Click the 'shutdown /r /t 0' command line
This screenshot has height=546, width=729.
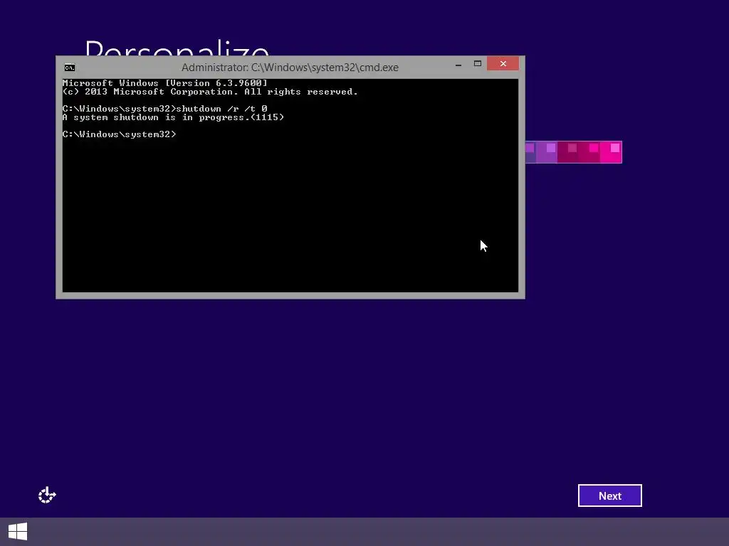click(x=164, y=109)
